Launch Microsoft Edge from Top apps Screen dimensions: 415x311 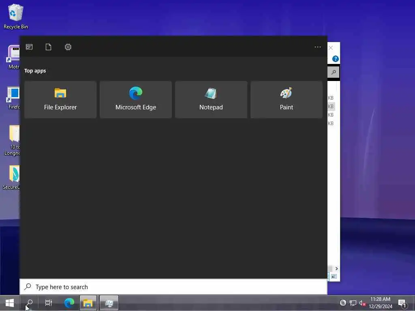(x=136, y=100)
